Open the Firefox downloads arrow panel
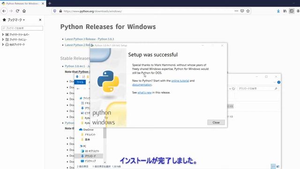300x169 pixels. [x=278, y=11]
